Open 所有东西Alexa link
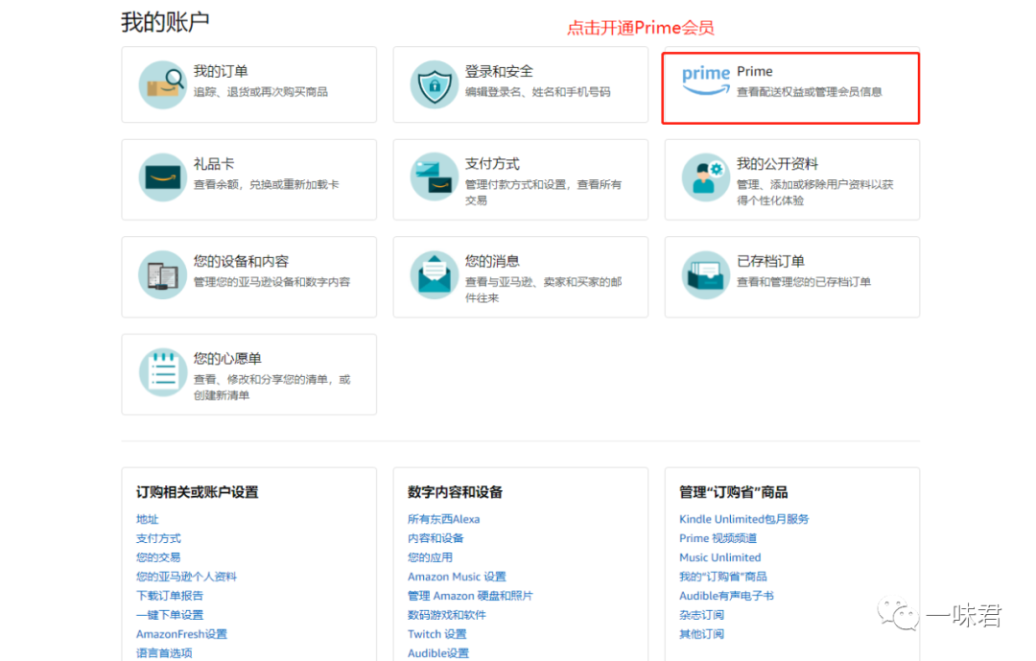1036x661 pixels. click(x=444, y=520)
